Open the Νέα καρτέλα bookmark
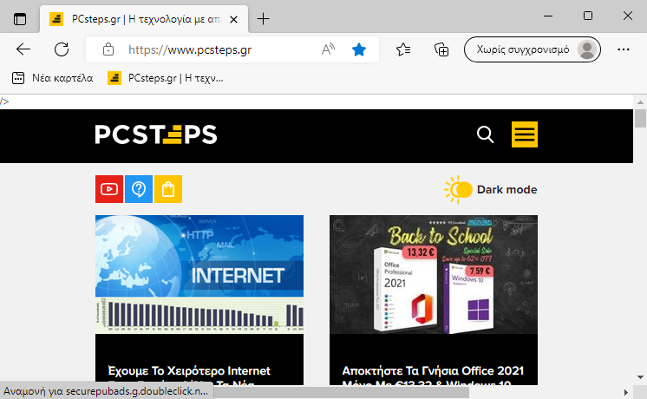647x399 pixels. (x=52, y=78)
